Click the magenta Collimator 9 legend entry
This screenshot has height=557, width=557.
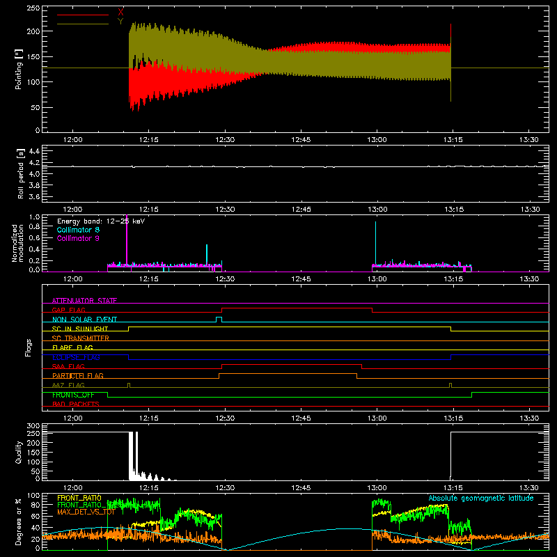(x=78, y=238)
